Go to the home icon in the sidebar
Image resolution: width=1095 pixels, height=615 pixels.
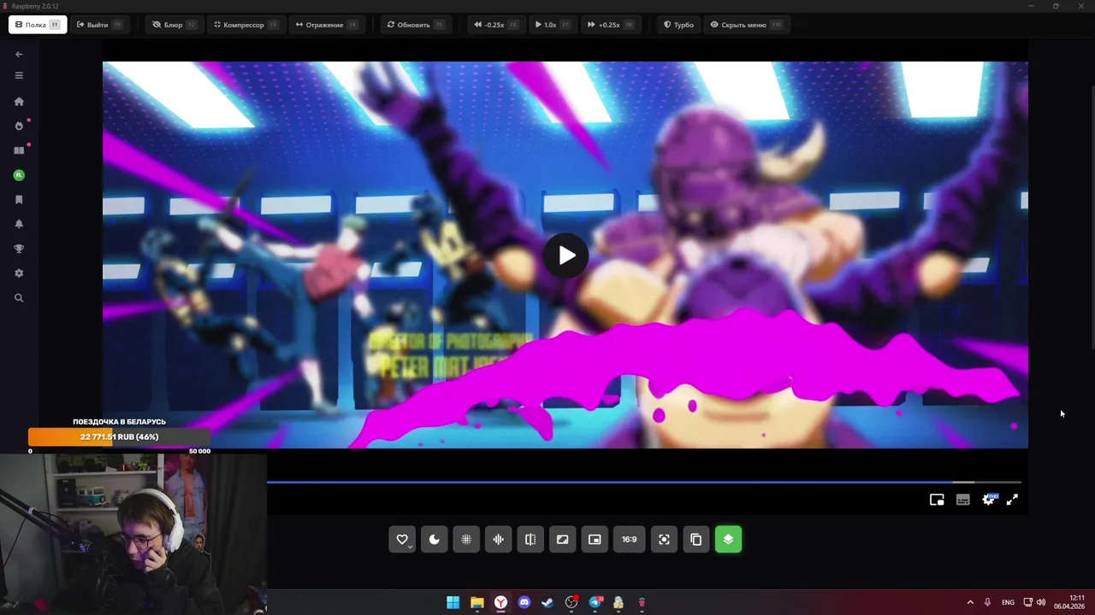pyautogui.click(x=19, y=102)
